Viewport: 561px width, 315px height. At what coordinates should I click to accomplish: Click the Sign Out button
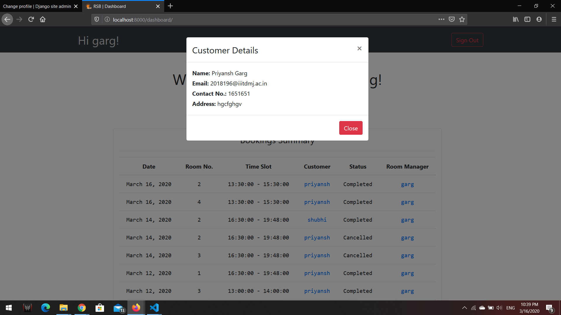pyautogui.click(x=467, y=40)
